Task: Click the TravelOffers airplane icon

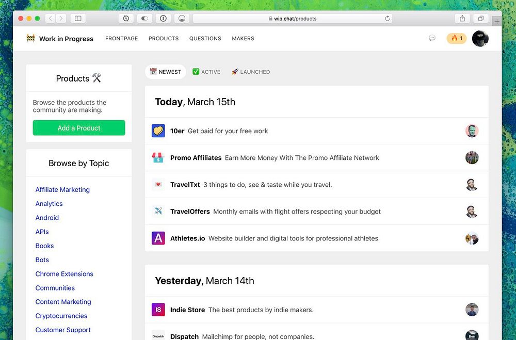Action: [158, 212]
